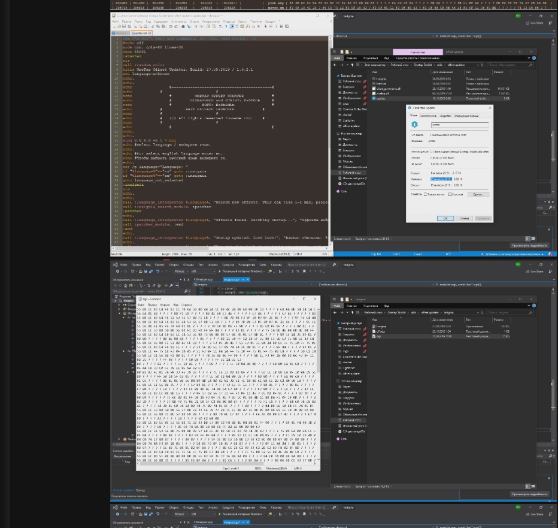Open the Вывод tab below sign Notepad
The height and width of the screenshot is (528, 558).
141,490
